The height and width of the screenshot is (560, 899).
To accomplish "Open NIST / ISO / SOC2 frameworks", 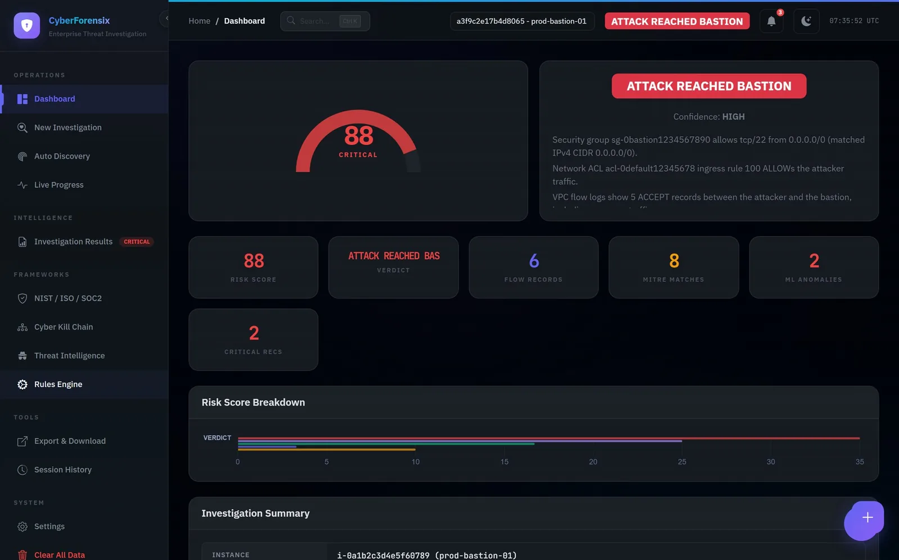I will point(84,299).
